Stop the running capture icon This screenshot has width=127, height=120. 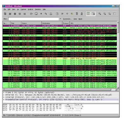[20, 14]
